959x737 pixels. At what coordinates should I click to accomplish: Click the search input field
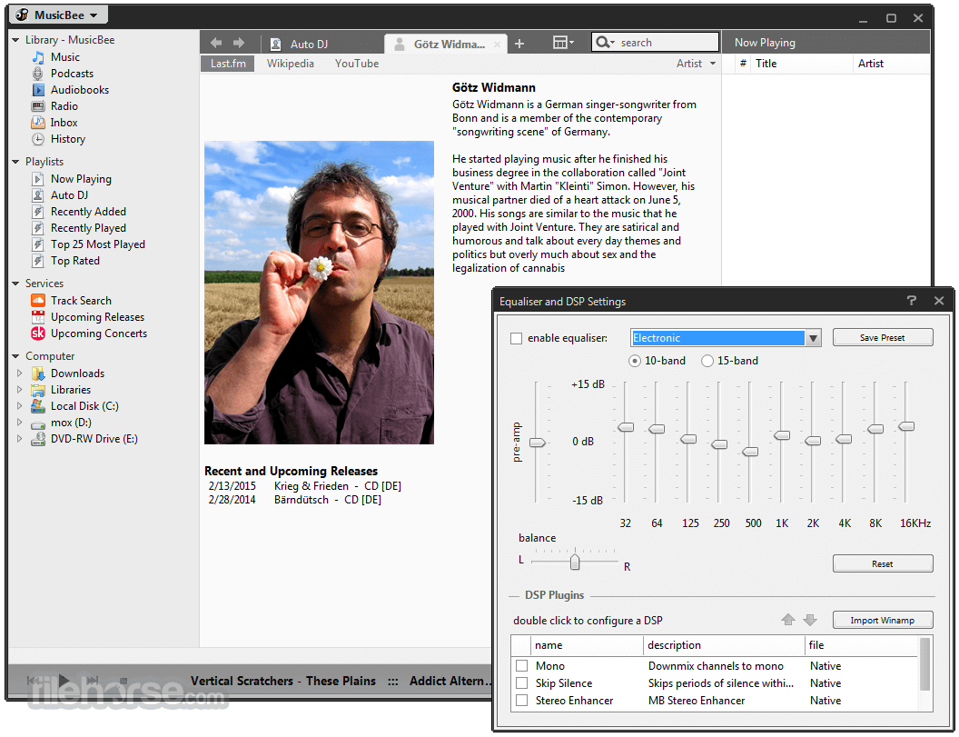point(656,42)
